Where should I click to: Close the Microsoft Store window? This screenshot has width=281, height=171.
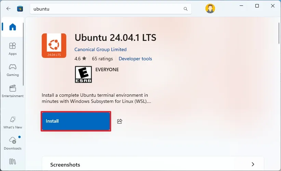pyautogui.click(x=273, y=6)
